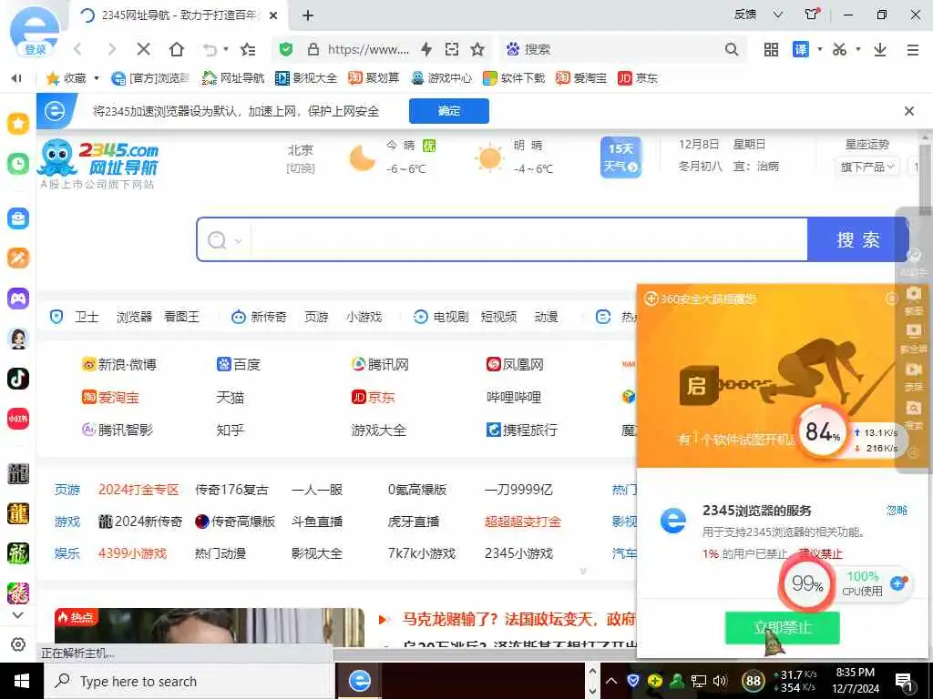Image resolution: width=933 pixels, height=699 pixels.
Task: Click the news photo thumbnail under 热点
Action: (x=209, y=626)
